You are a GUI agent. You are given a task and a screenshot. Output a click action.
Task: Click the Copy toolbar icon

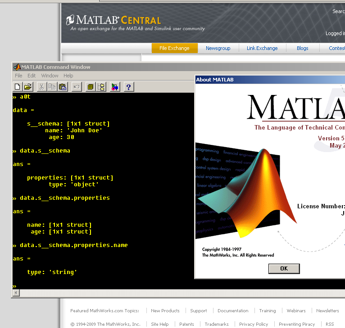coord(52,87)
